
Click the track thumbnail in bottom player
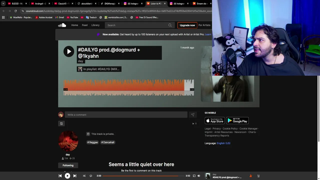click(207, 176)
